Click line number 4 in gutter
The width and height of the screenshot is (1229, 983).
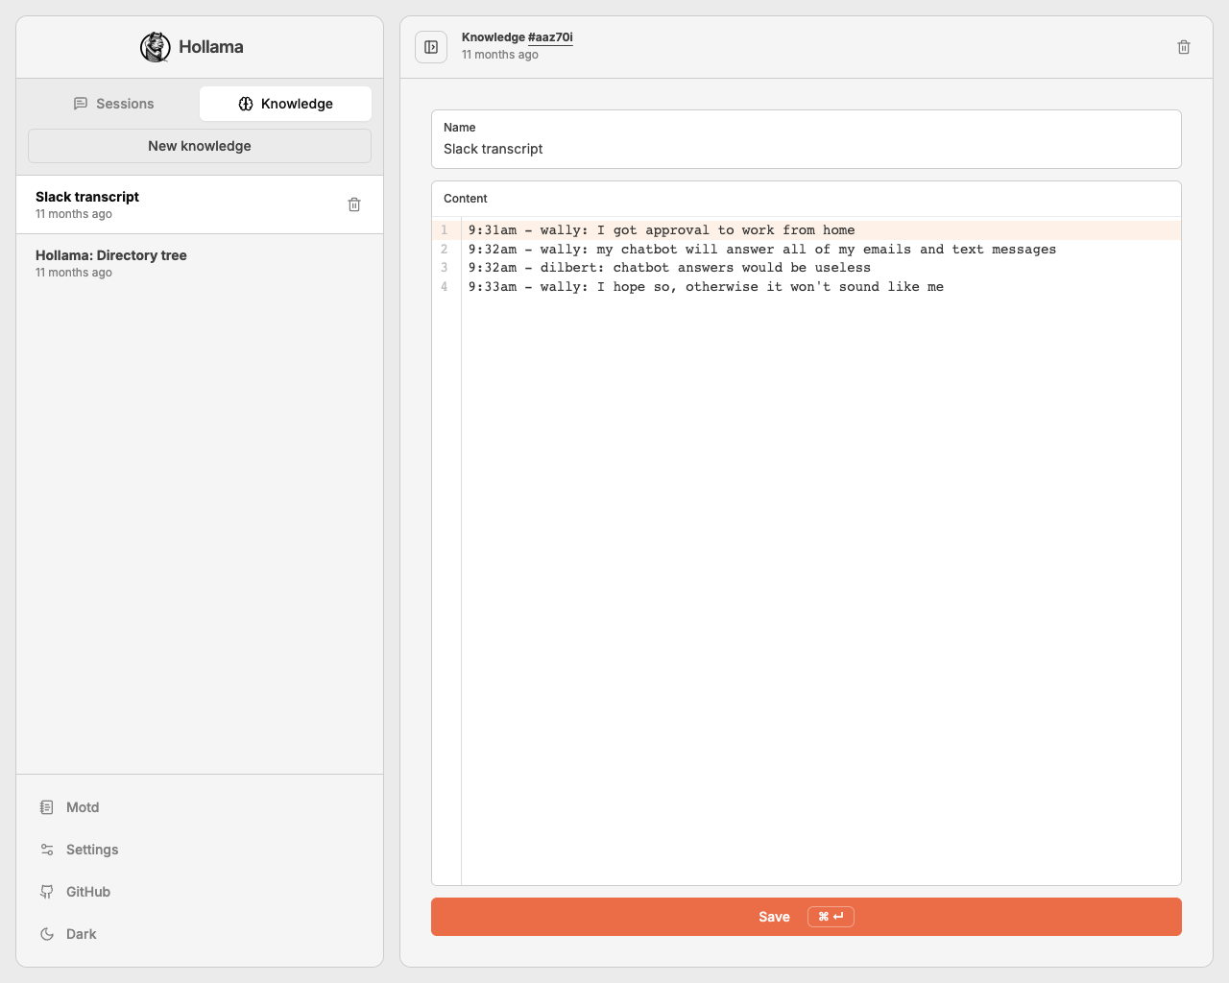click(x=445, y=287)
